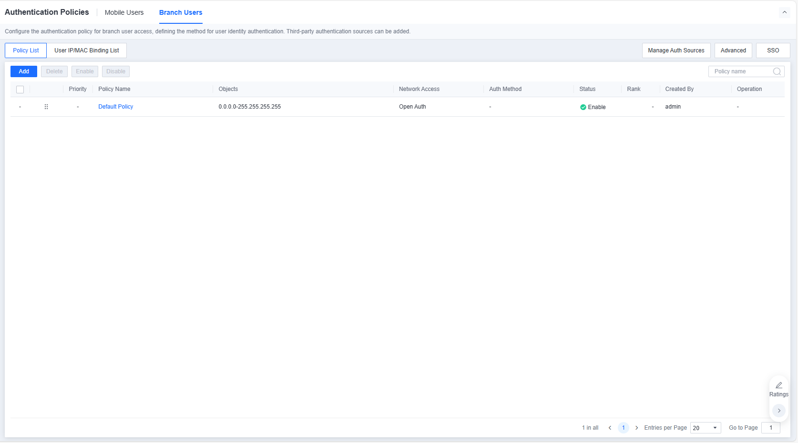Open the User IP/MAC Binding List tab

point(87,50)
